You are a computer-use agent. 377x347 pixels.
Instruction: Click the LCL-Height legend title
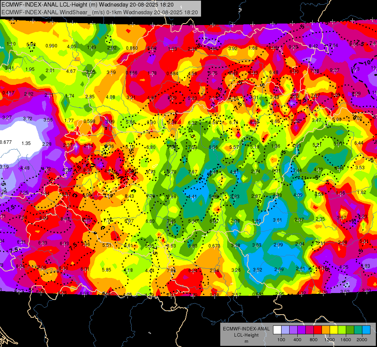(x=246, y=335)
